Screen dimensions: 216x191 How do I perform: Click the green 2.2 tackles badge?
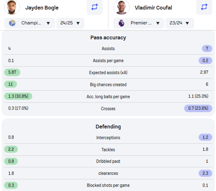(11, 149)
